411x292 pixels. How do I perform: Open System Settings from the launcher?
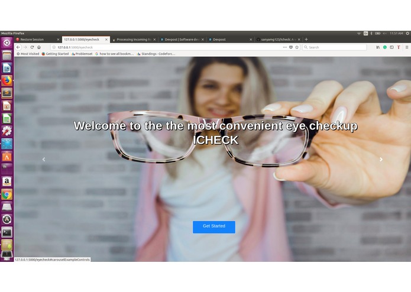click(7, 131)
